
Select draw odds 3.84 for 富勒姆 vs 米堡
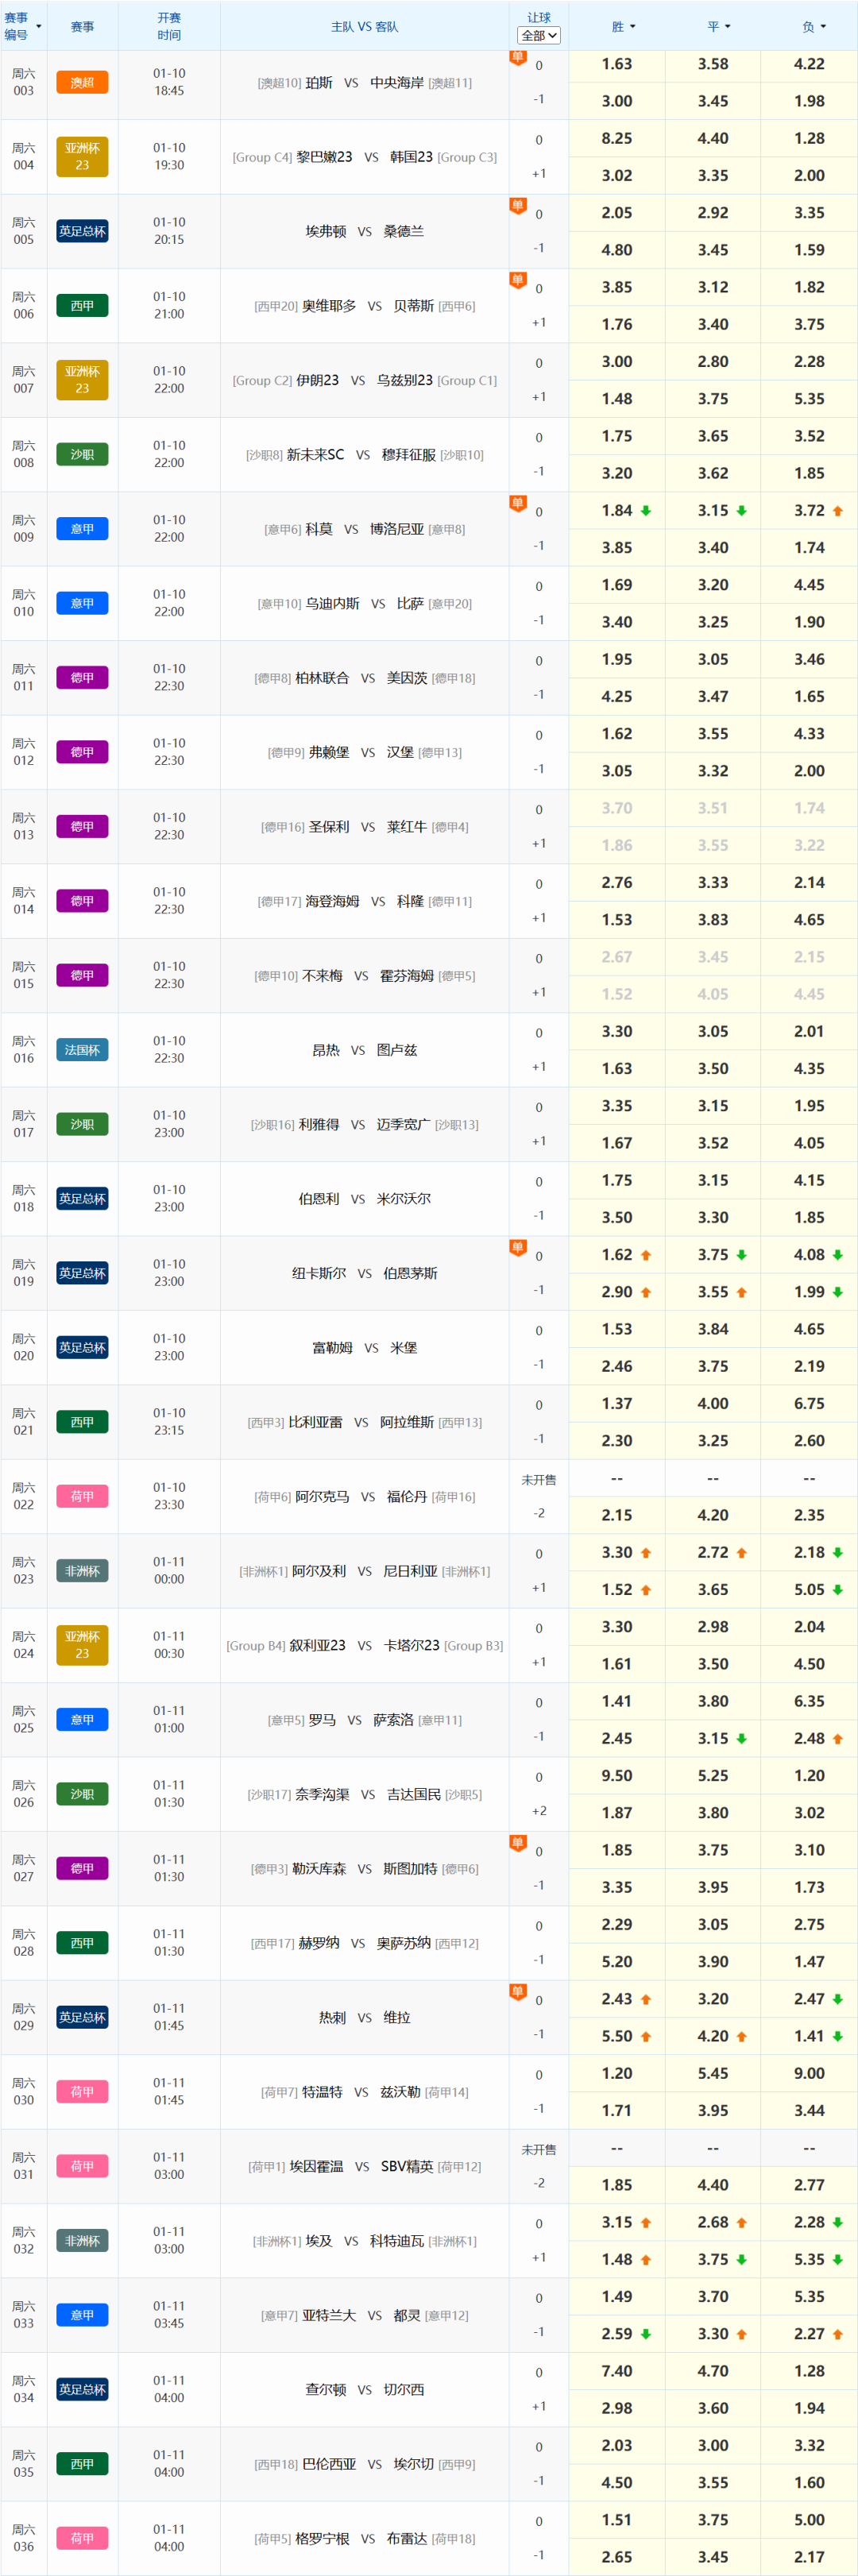click(713, 1329)
